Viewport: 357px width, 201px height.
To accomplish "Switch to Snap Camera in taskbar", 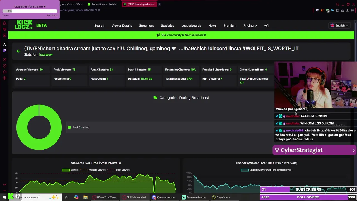I will [221, 197].
